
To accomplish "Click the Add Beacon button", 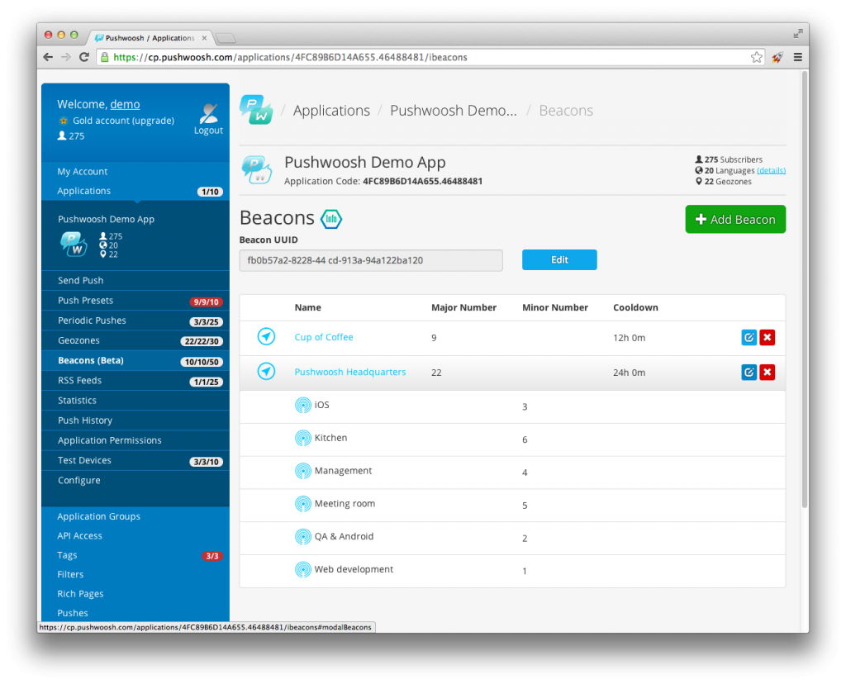I will (735, 219).
